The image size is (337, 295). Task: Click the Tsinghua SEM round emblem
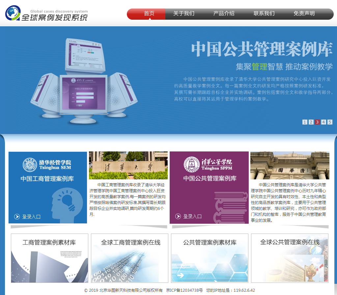tap(30, 165)
